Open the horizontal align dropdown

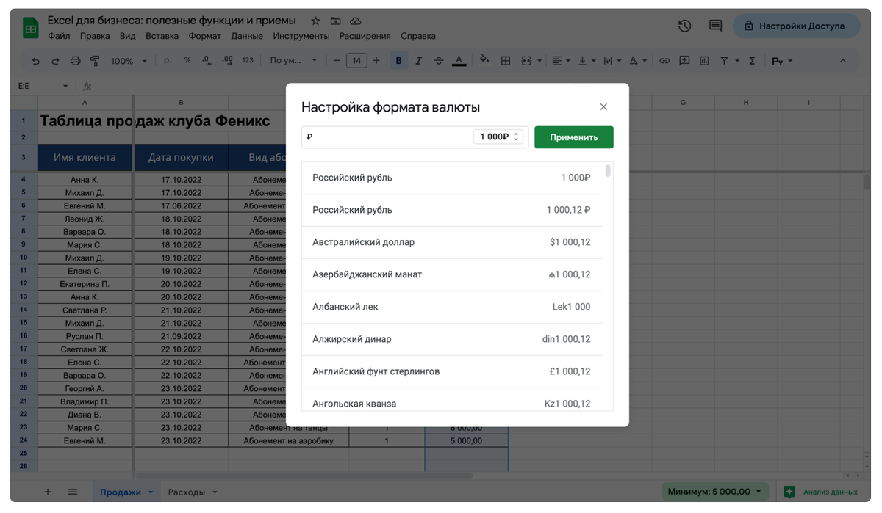(x=561, y=61)
